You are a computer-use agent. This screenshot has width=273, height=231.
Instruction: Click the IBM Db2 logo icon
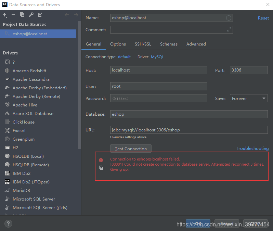7,173
